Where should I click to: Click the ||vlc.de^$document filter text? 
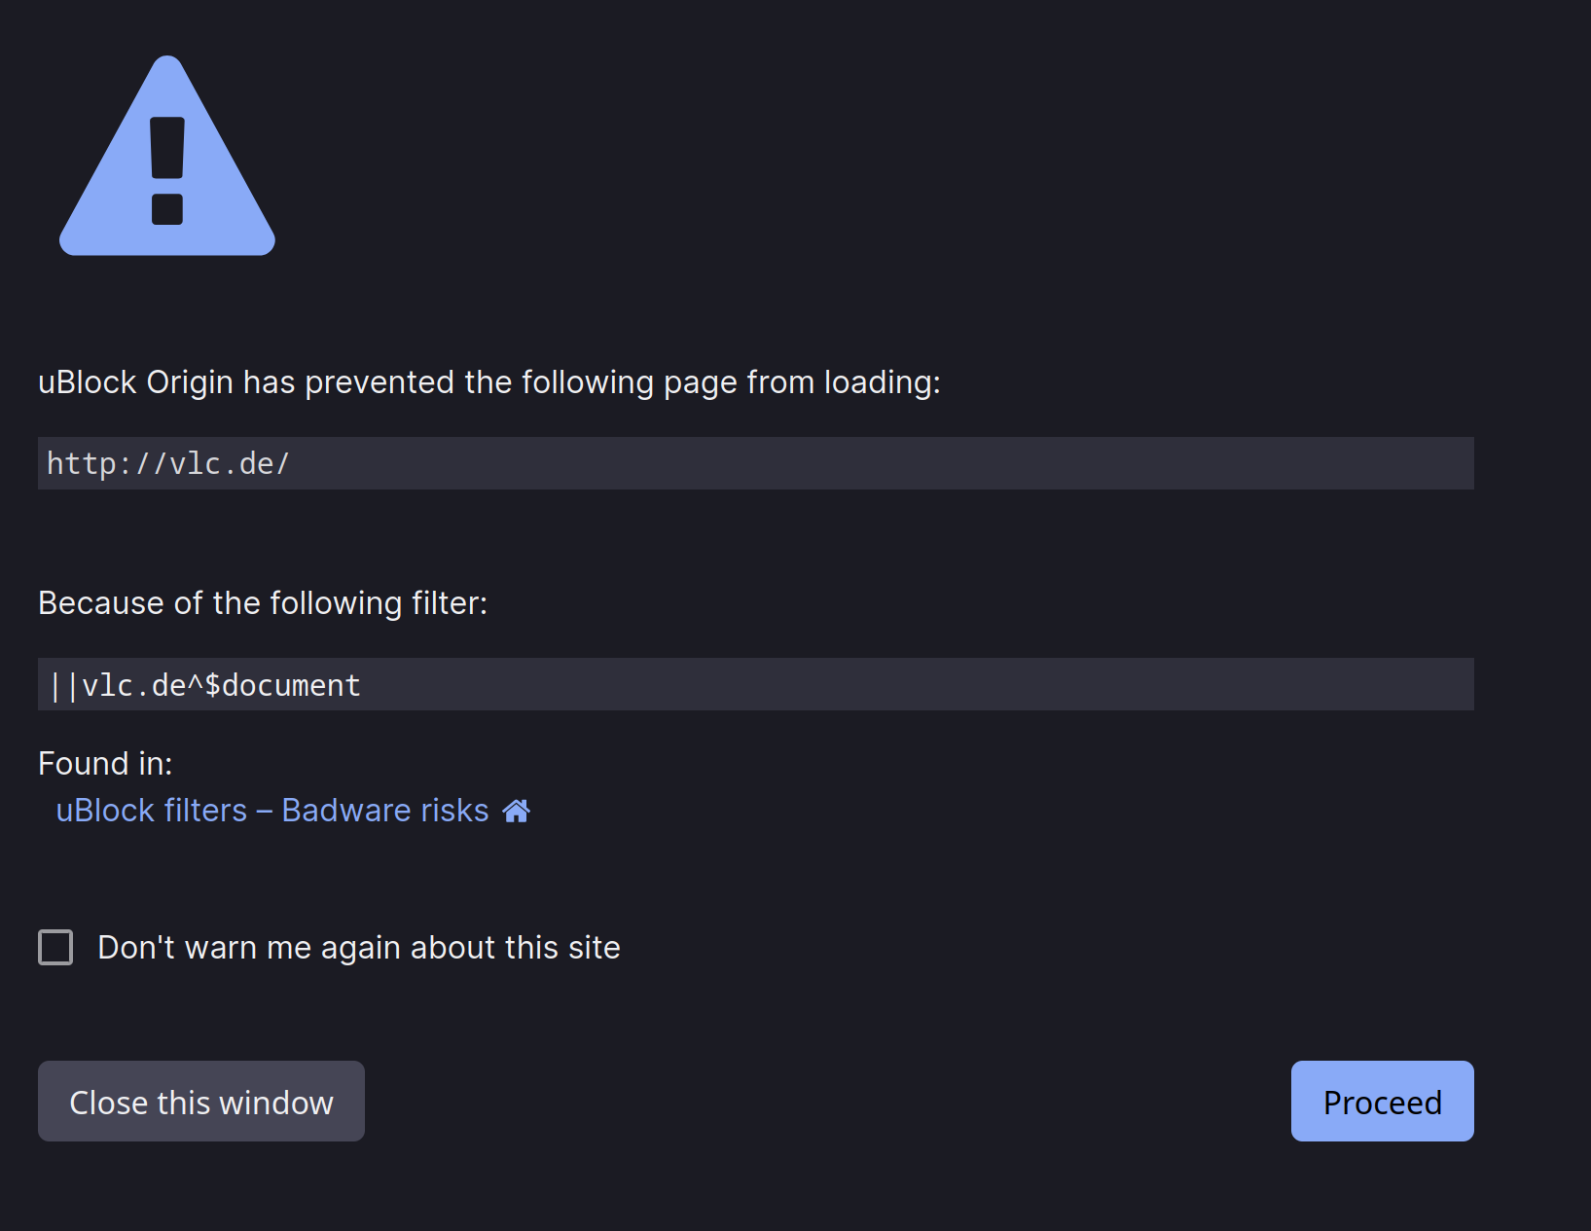click(x=204, y=685)
